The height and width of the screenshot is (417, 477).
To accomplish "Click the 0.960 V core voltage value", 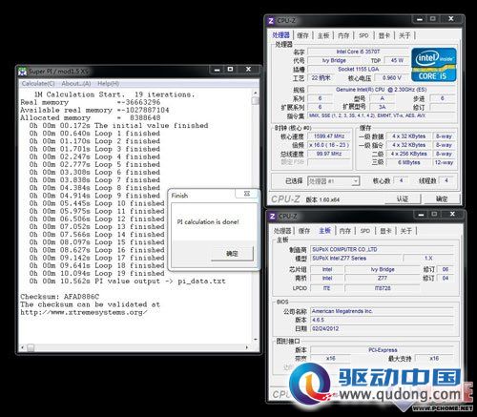I will click(x=392, y=77).
